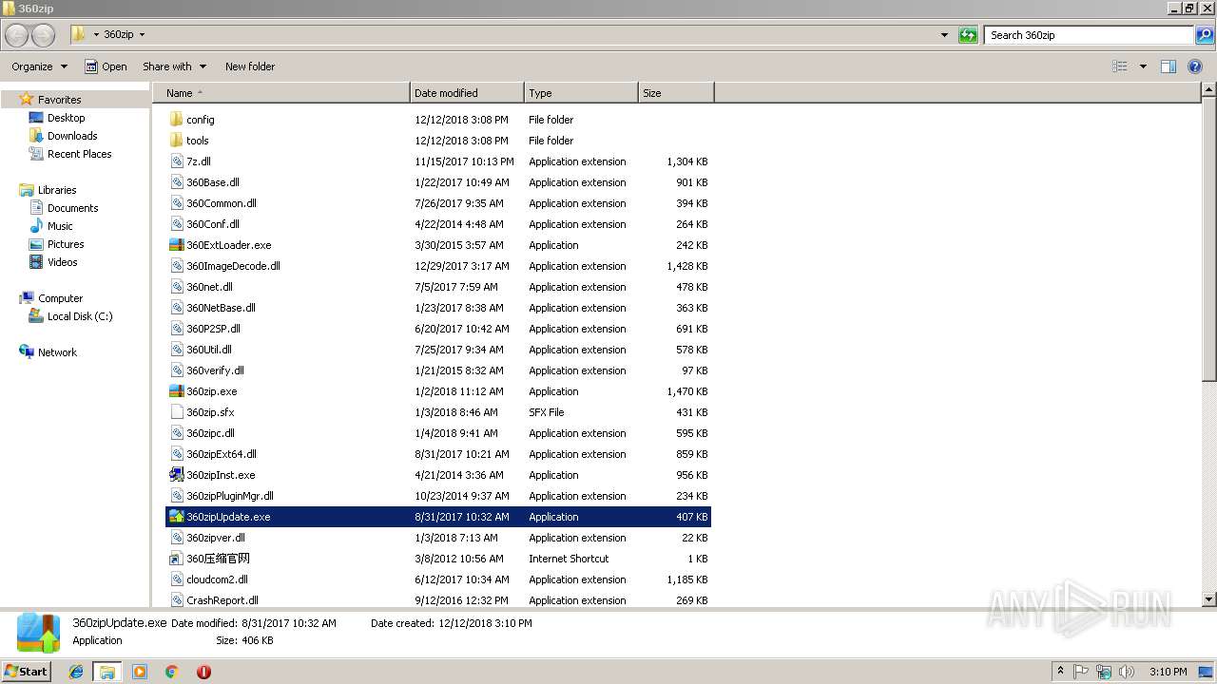The image size is (1217, 684).
Task: Select Favorites in the navigation pane
Action: pyautogui.click(x=59, y=100)
